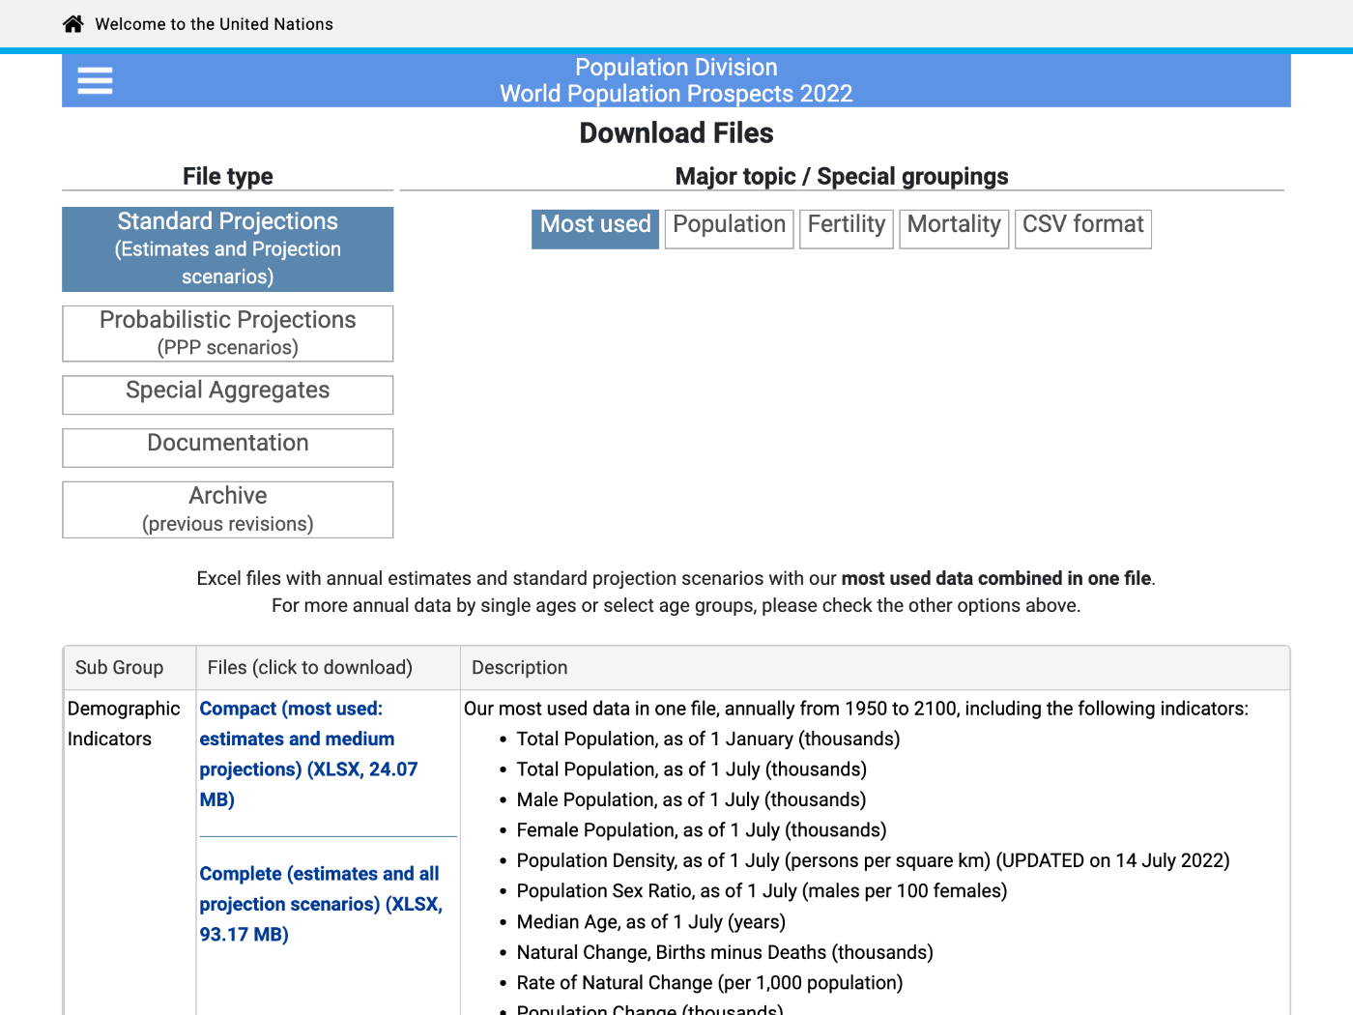Click 'Natural Change, Births minus Deaths' bullet
This screenshot has height=1015, width=1353.
tap(725, 953)
